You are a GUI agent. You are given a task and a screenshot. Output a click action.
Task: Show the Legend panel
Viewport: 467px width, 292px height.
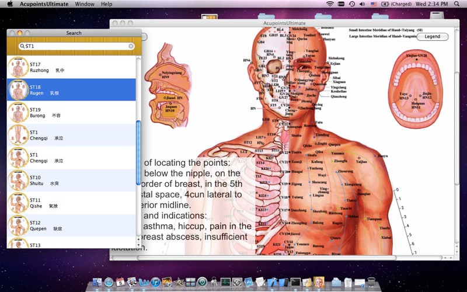(432, 36)
